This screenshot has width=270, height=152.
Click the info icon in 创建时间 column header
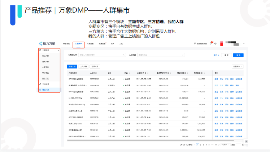[145, 73]
